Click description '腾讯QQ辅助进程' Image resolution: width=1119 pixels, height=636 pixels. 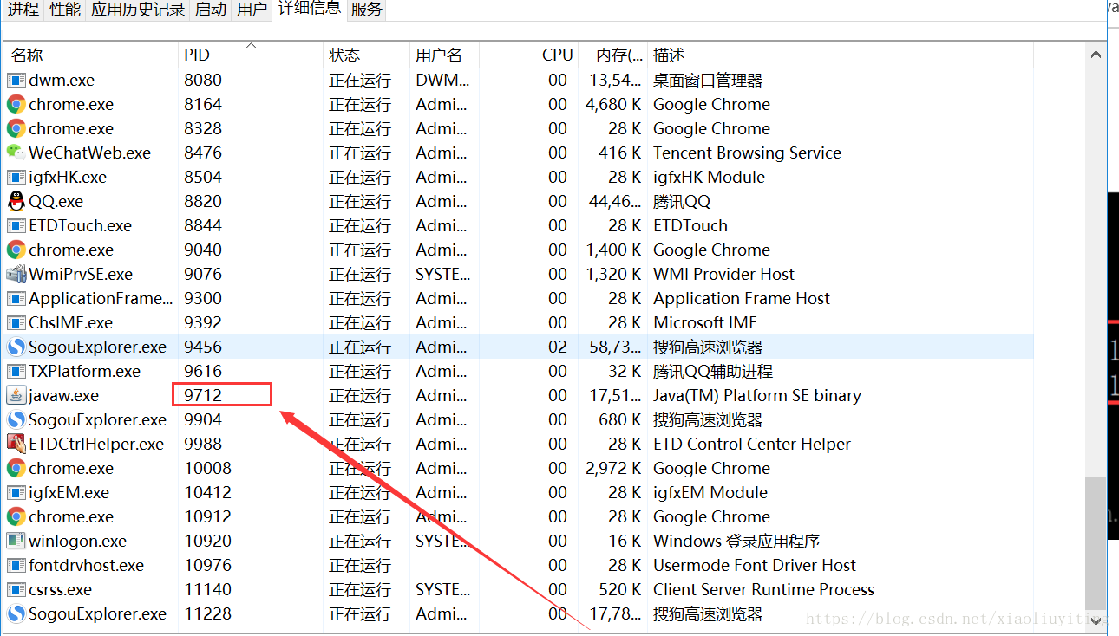(713, 371)
